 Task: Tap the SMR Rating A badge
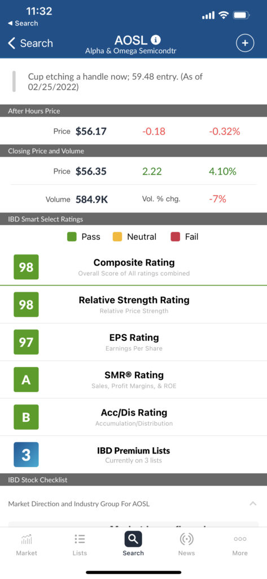tap(26, 379)
